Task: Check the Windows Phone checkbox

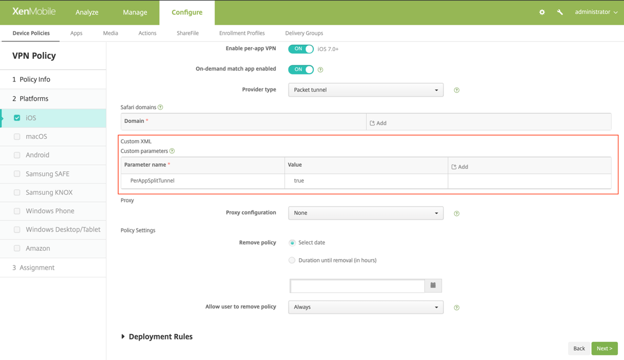Action: tap(17, 211)
